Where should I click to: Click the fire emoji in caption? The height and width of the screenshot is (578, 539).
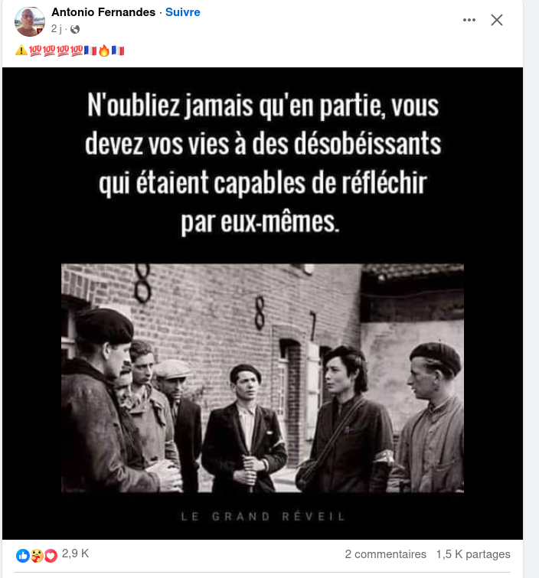(x=104, y=50)
